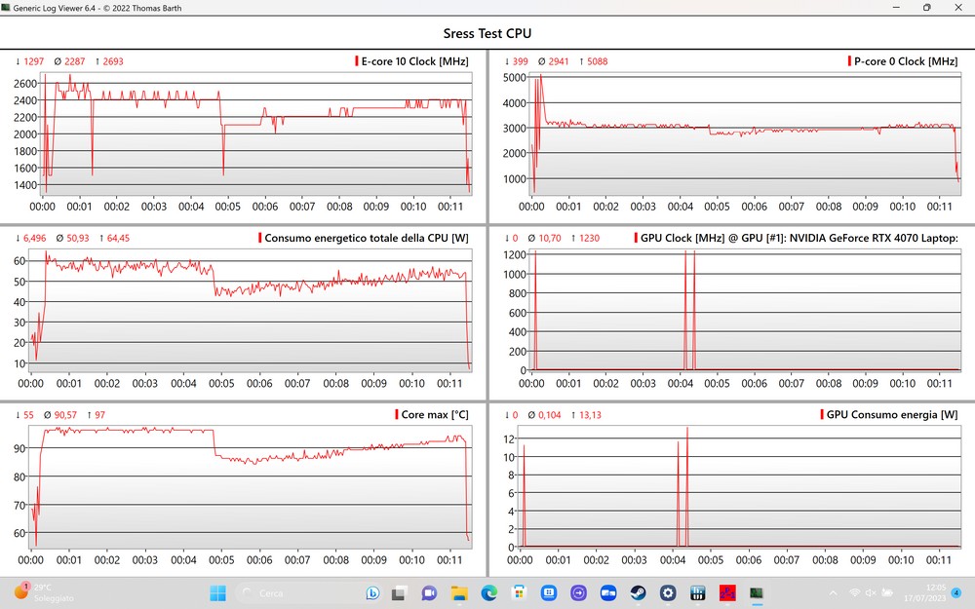Click the Sress Test CPU heading

[487, 33]
